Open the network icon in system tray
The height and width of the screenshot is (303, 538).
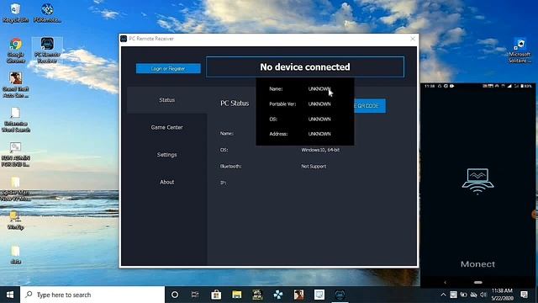473,295
